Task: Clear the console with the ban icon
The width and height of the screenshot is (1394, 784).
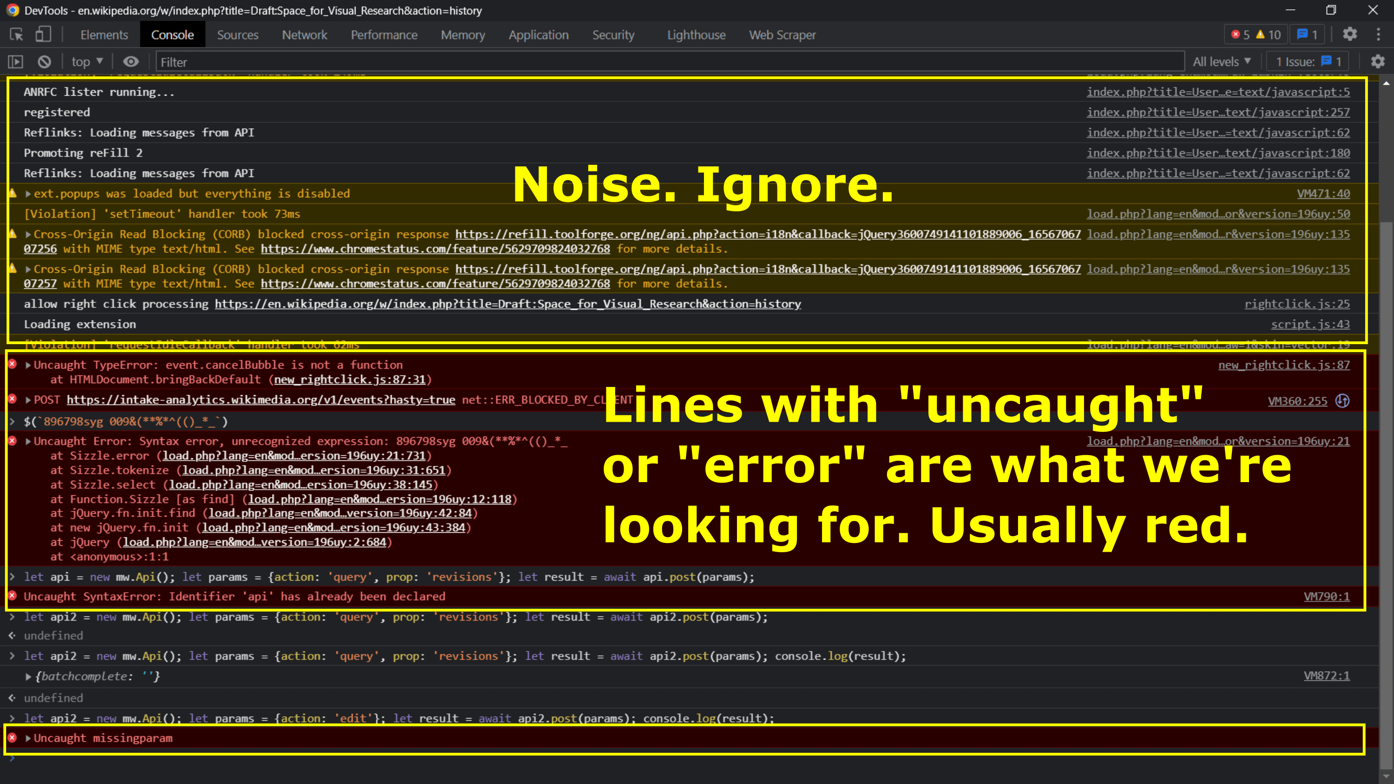Action: [44, 62]
